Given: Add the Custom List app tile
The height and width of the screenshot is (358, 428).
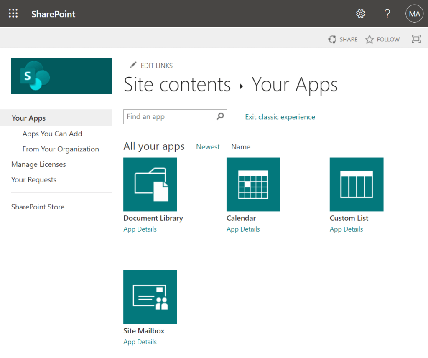Looking at the screenshot, I should click(357, 184).
